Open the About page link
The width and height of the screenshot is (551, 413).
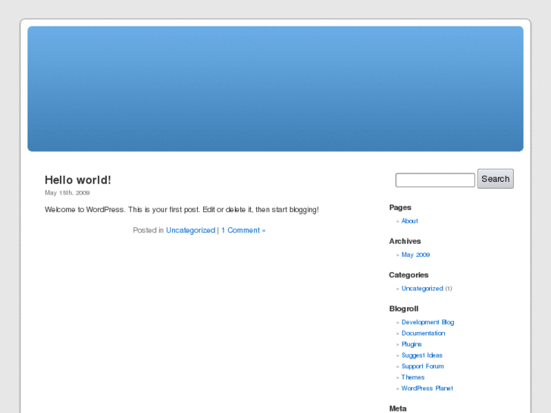(409, 221)
